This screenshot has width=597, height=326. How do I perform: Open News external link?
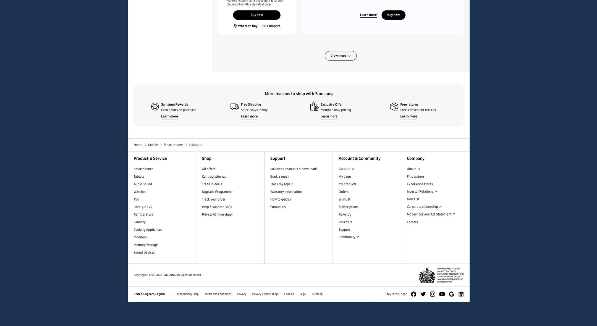(413, 199)
